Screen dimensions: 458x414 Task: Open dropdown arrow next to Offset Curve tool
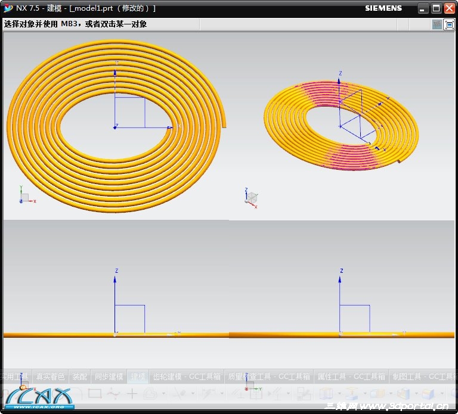163,394
